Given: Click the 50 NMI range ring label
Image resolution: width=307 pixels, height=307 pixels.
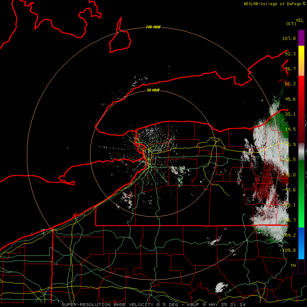Looking at the screenshot, I should pos(153,90).
